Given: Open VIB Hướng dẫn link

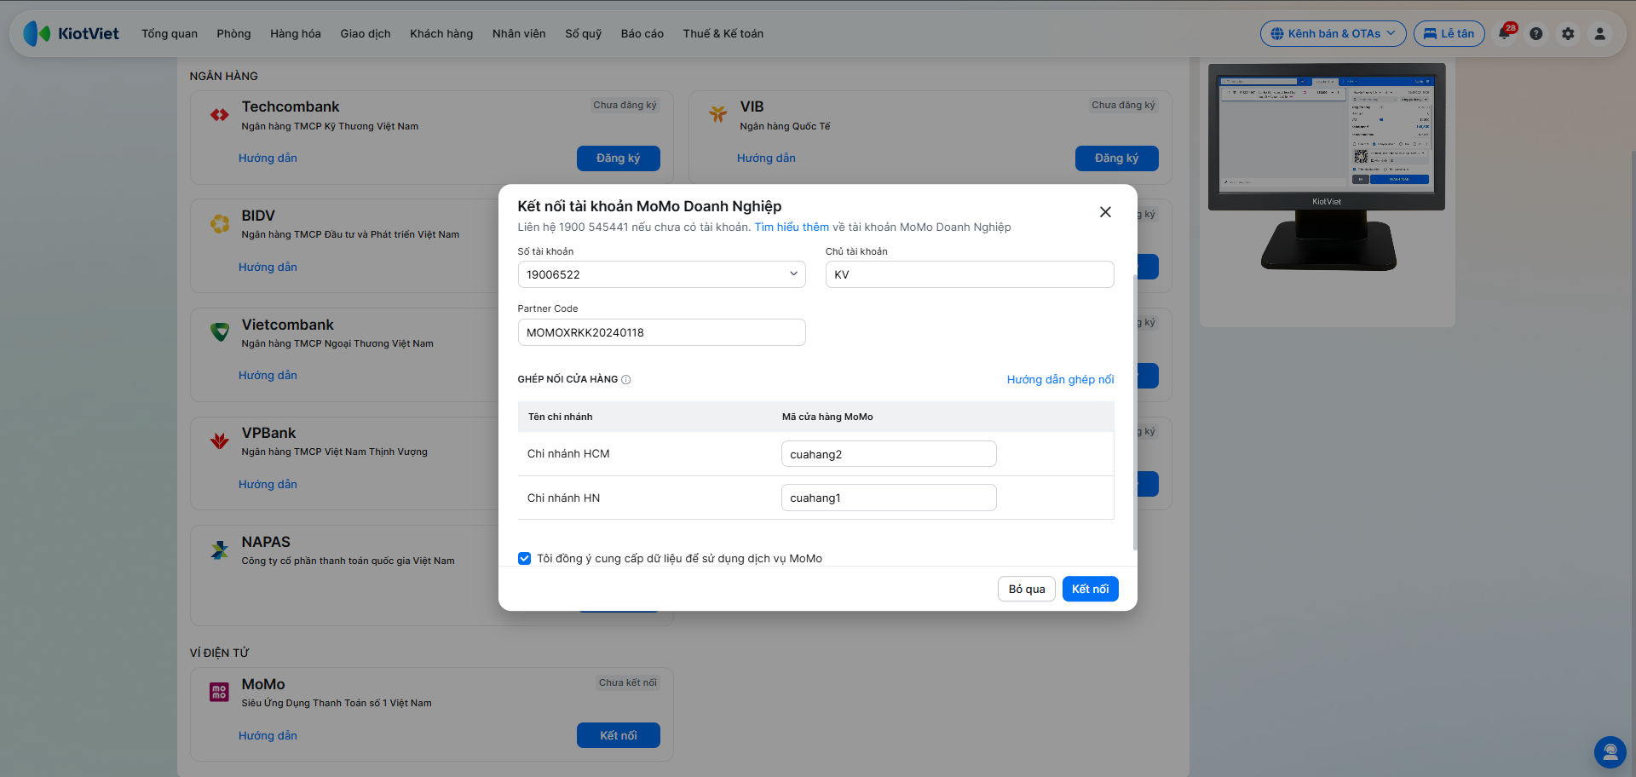Looking at the screenshot, I should [766, 158].
